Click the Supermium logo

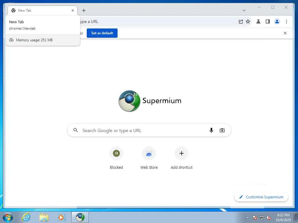point(150,101)
